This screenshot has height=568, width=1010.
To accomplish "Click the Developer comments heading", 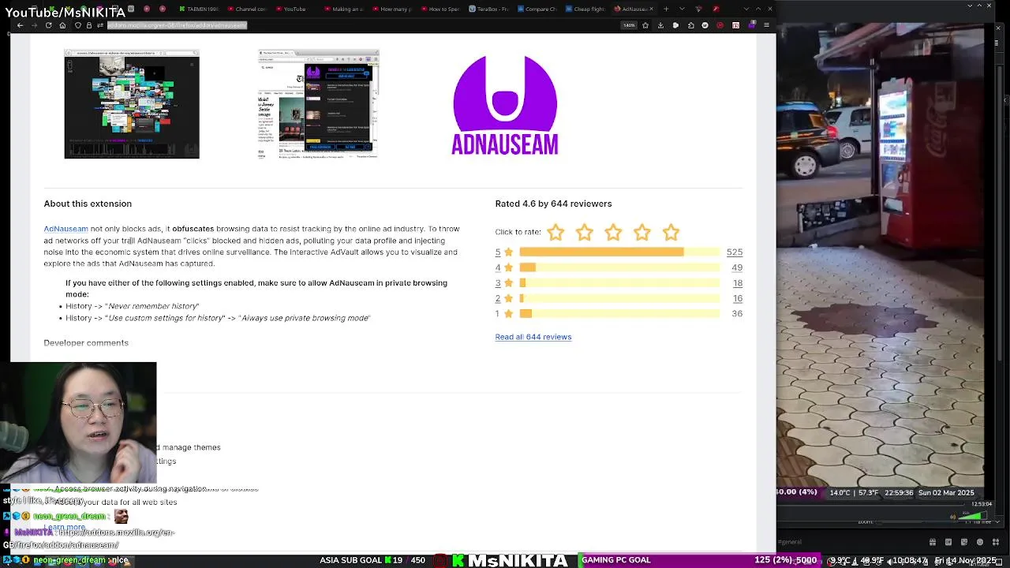I will pos(86,343).
